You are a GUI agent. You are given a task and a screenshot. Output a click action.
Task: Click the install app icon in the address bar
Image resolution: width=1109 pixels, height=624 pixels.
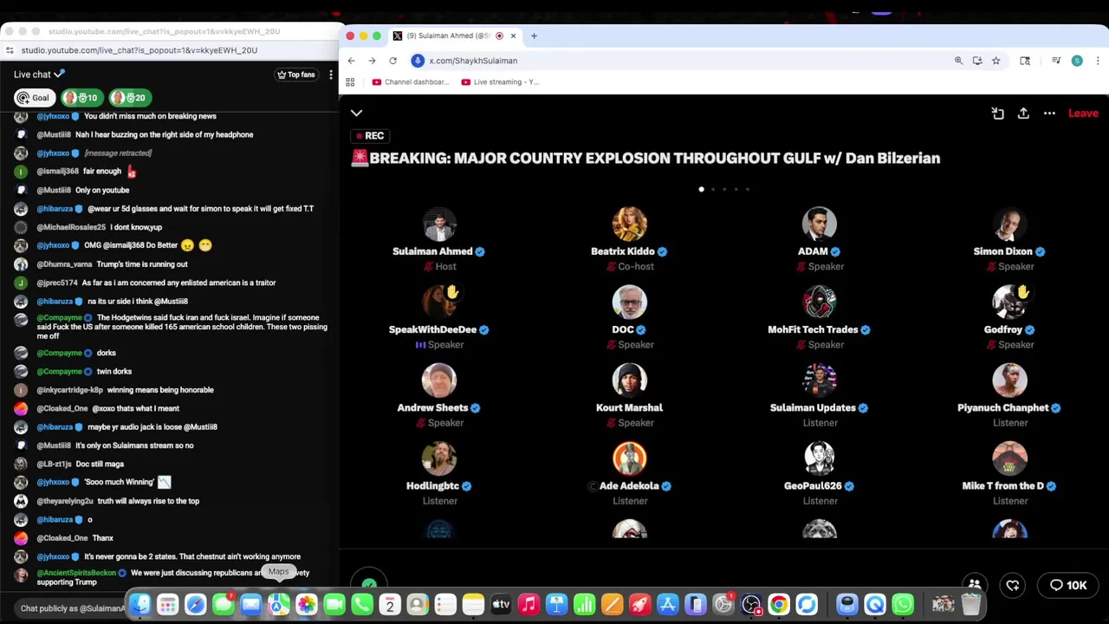(x=977, y=61)
